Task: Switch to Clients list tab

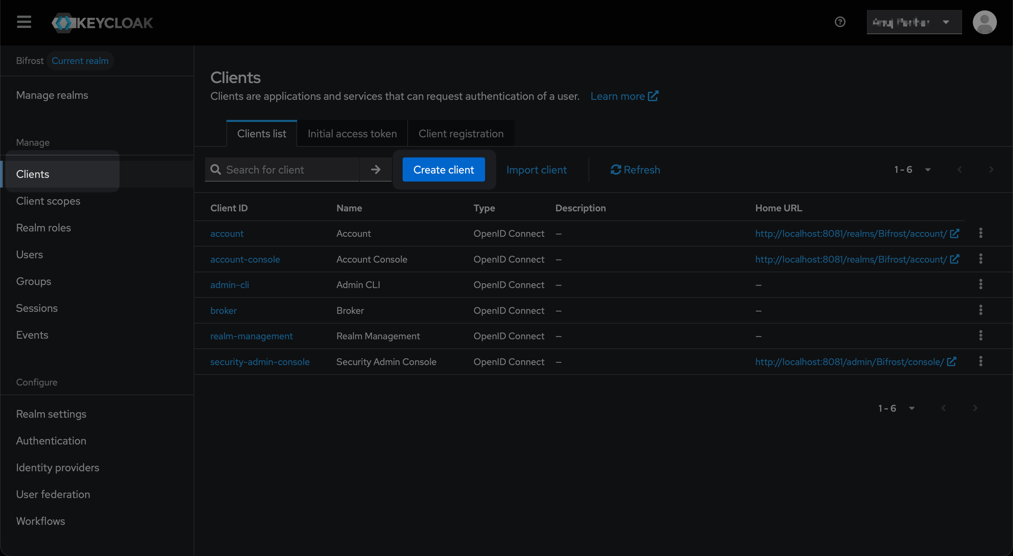Action: 262,134
